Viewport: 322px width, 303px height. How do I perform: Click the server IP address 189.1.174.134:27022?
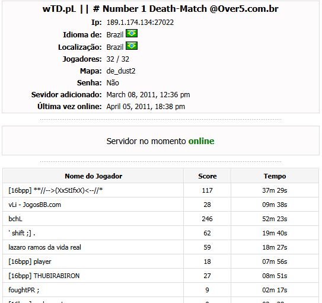pos(140,23)
